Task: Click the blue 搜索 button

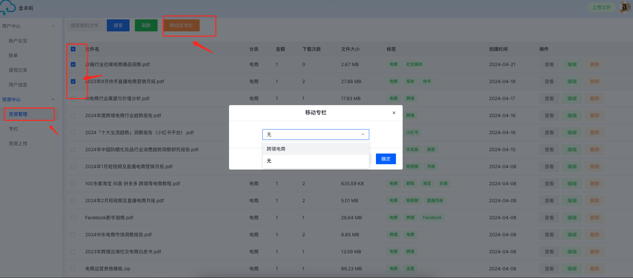Action: (118, 25)
